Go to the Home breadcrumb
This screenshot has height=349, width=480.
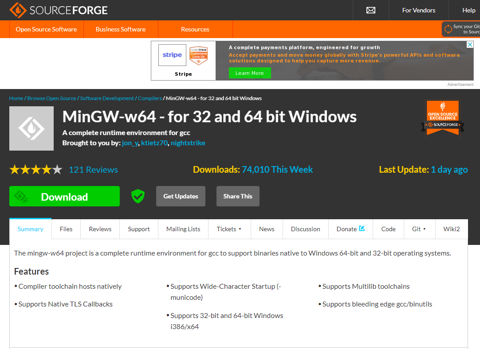point(16,98)
